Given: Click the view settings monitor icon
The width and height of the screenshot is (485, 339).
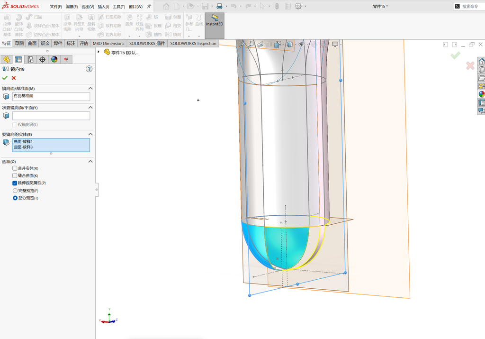Looking at the screenshot, I should (x=335, y=45).
